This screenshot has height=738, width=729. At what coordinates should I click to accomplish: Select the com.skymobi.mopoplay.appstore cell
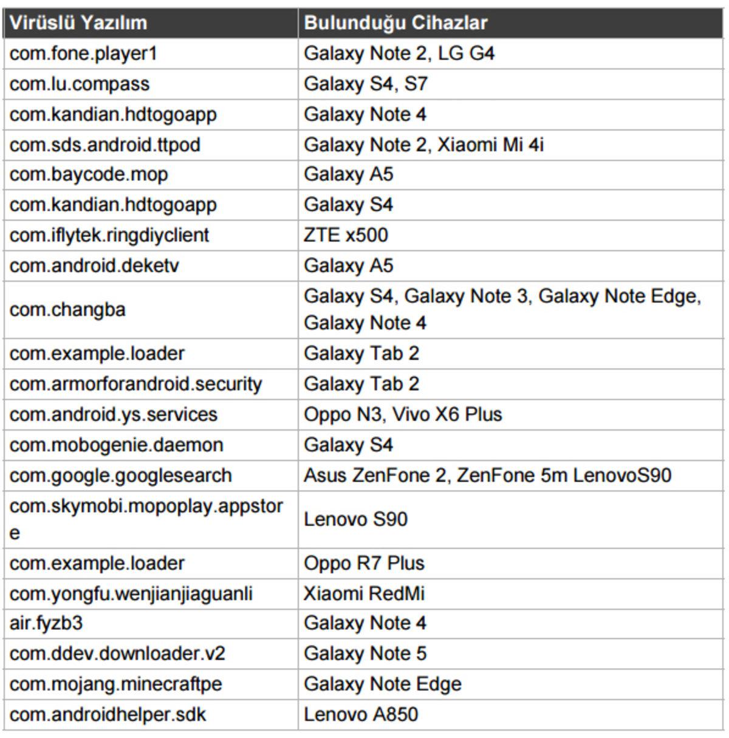(x=146, y=519)
